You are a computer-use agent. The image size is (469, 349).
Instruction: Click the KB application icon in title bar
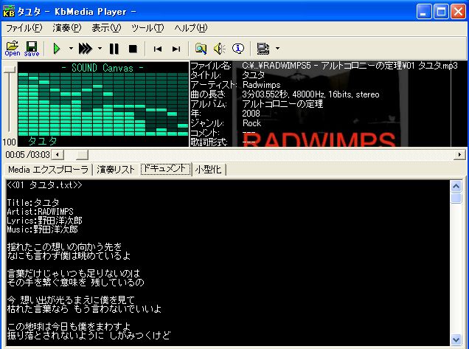pos(8,11)
